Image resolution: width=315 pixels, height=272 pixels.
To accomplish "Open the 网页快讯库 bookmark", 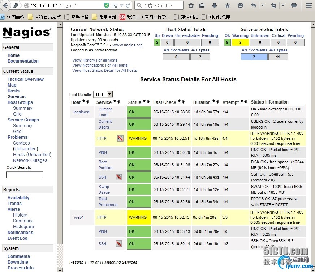I will click(x=216, y=17).
